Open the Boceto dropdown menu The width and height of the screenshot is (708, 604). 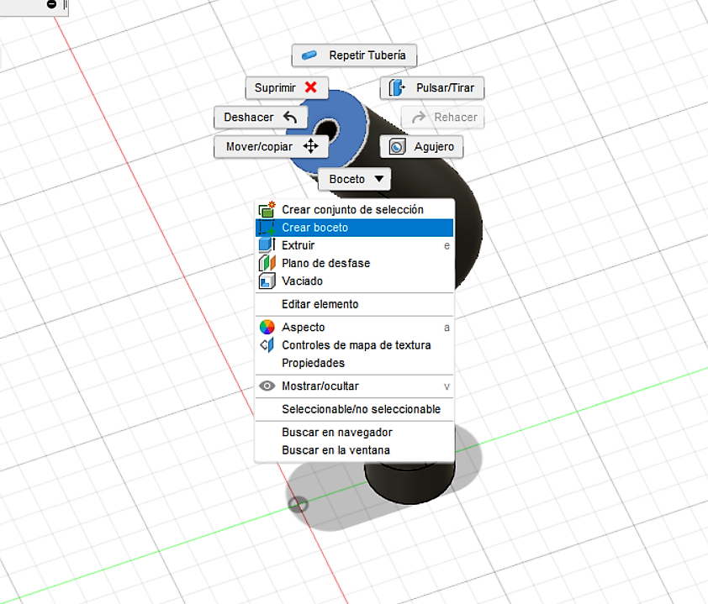354,179
